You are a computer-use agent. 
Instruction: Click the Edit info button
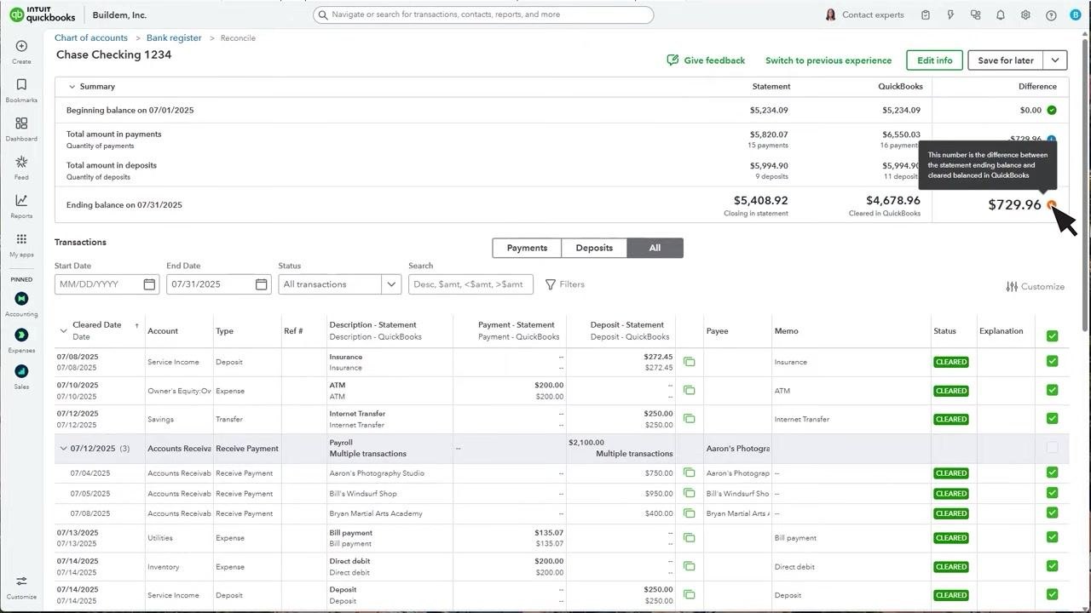point(934,60)
